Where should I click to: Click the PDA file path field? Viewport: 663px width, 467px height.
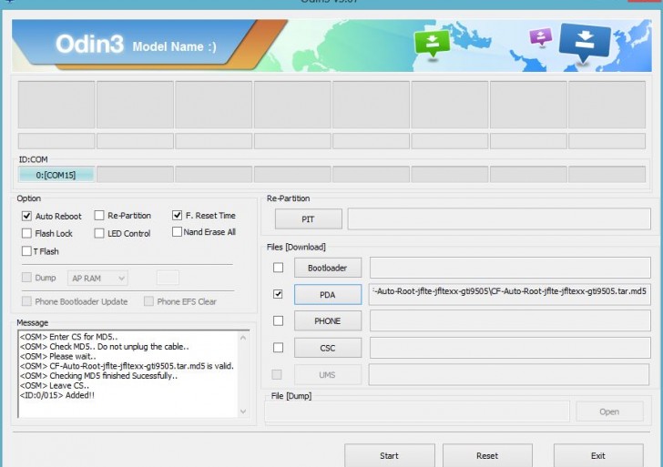tap(510, 293)
